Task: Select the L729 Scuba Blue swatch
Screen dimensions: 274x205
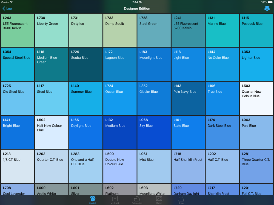Action: 85,64
